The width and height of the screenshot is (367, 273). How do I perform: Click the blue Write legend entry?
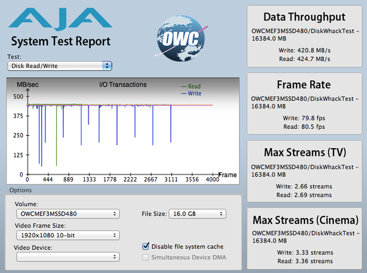click(191, 94)
